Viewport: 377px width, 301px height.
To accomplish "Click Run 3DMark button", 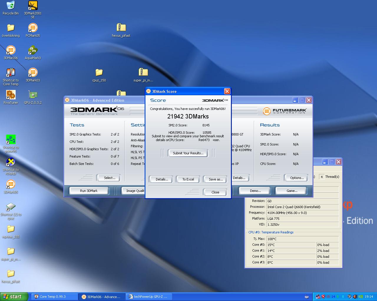I will click(89, 191).
